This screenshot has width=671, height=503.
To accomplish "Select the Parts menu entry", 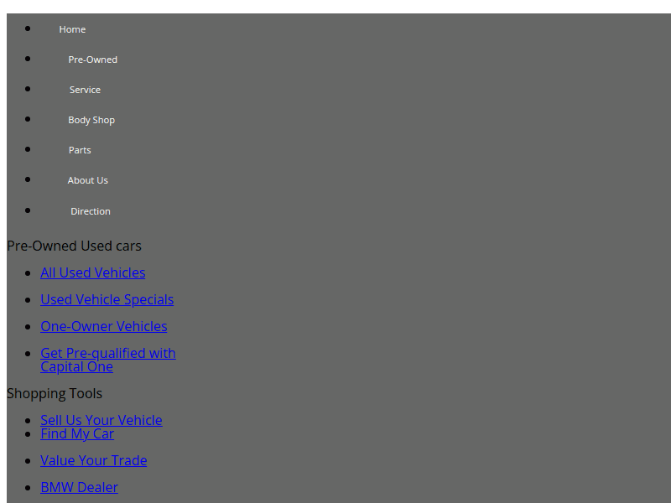I will (x=80, y=150).
